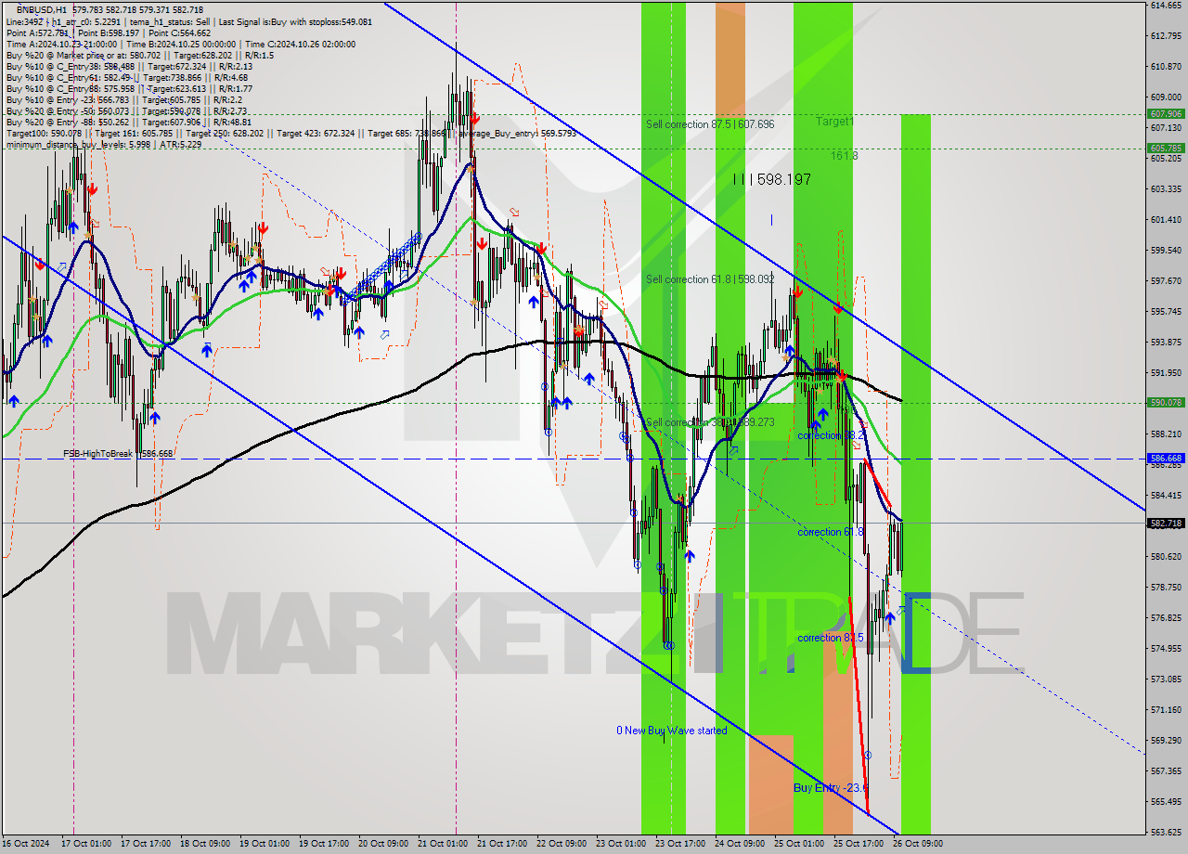The image size is (1188, 854).
Task: Select the green '161.8' label
Action: tap(845, 156)
